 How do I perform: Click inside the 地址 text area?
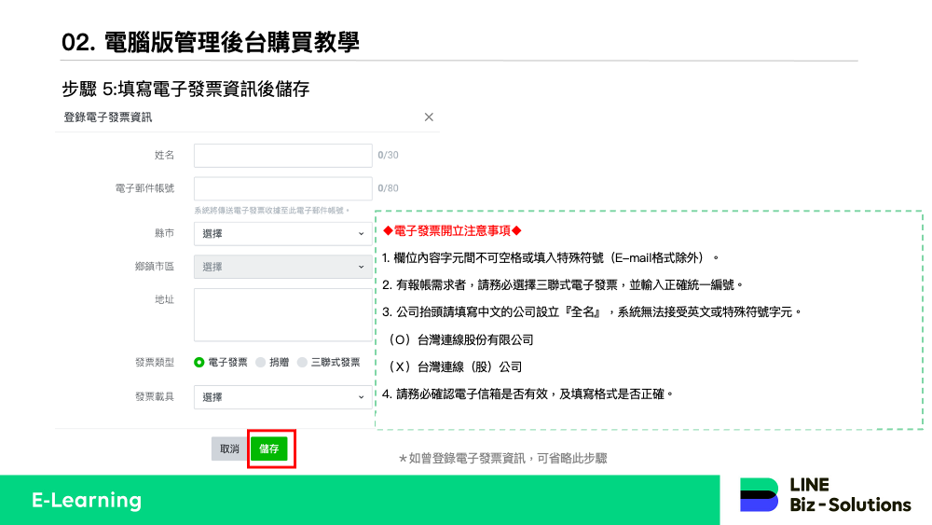[x=282, y=314]
